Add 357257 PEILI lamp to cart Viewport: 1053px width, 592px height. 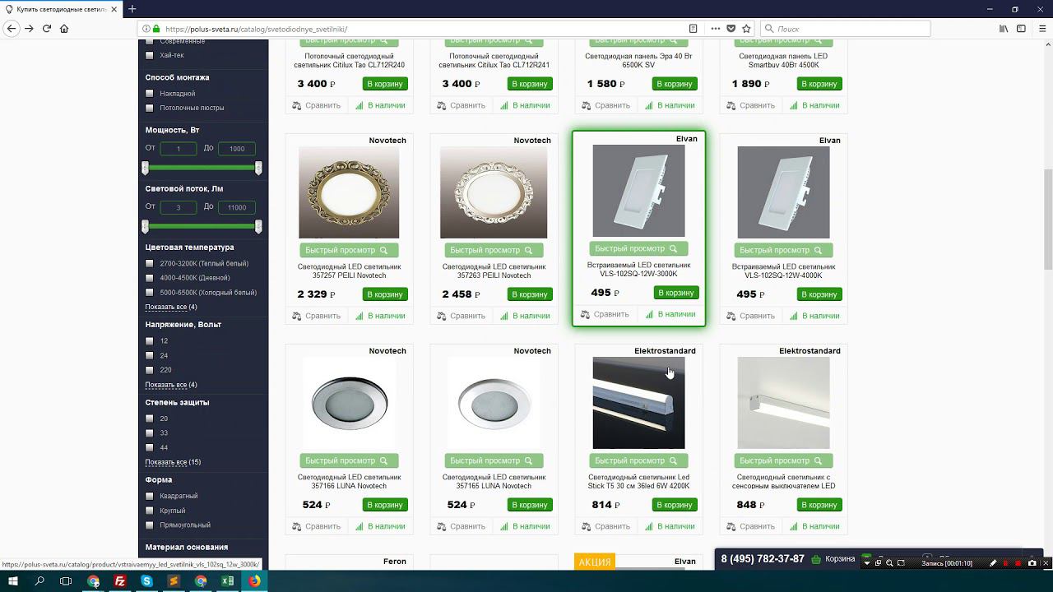tap(385, 294)
